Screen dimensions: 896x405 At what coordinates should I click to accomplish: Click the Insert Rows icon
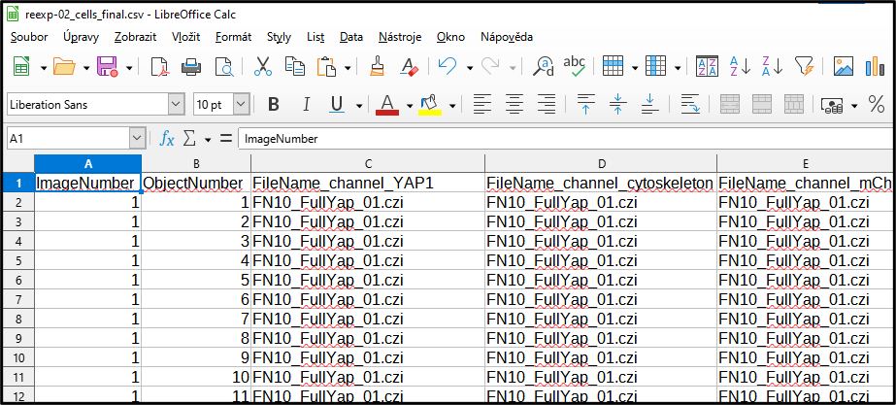613,67
